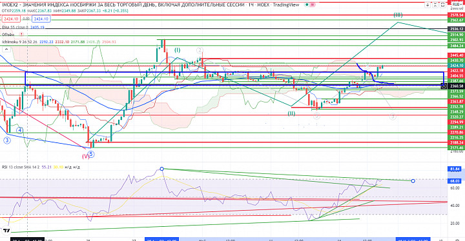Select the Ichimoku 9 26 52 26 legend
The image size is (465, 241).
(20, 42)
